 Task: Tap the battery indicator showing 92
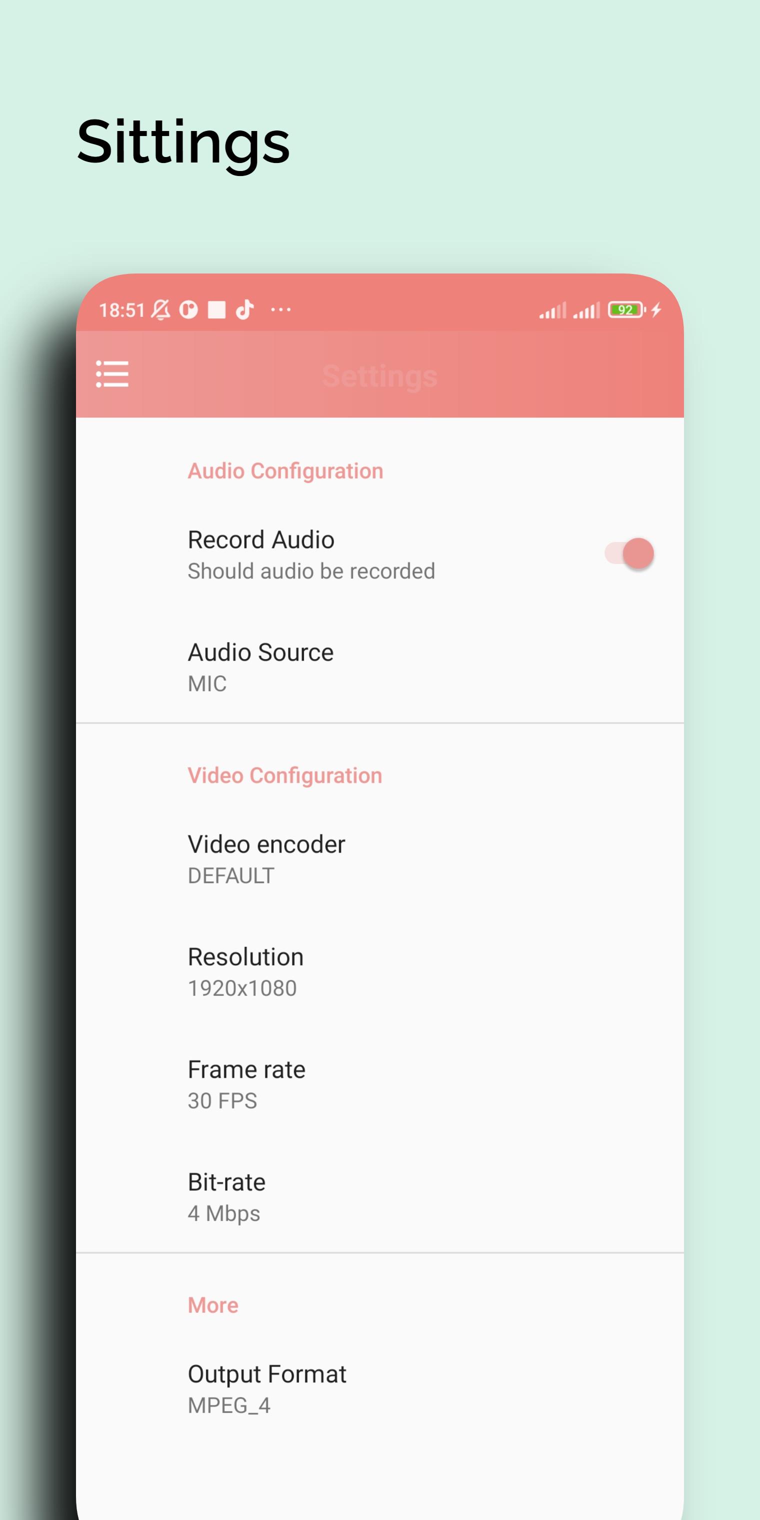point(627,310)
